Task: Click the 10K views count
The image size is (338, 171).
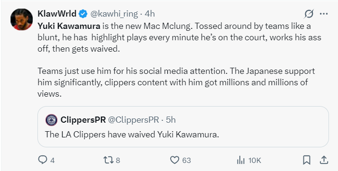Action: click(x=255, y=161)
